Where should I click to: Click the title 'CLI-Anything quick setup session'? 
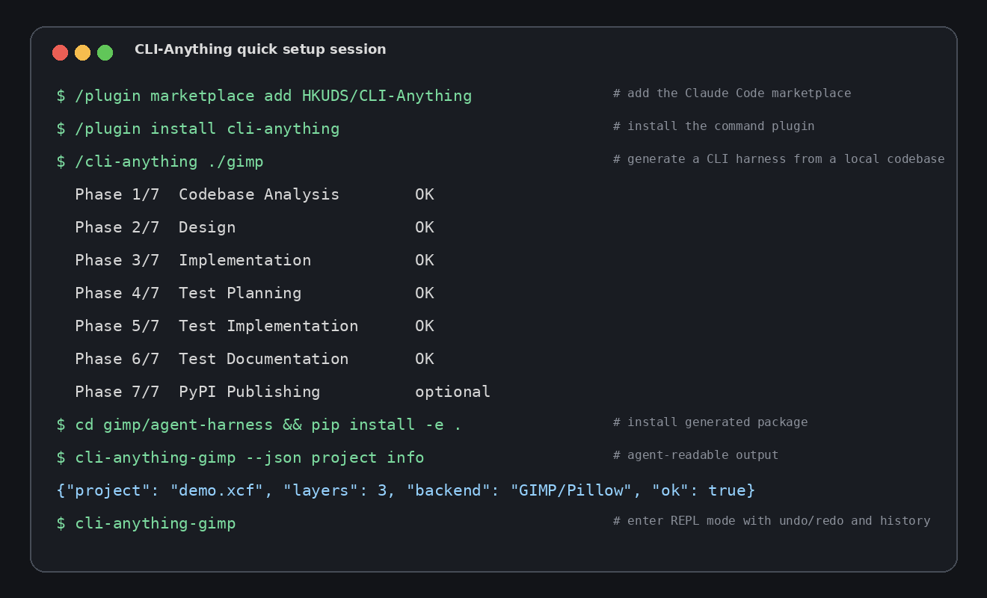pyautogui.click(x=260, y=49)
